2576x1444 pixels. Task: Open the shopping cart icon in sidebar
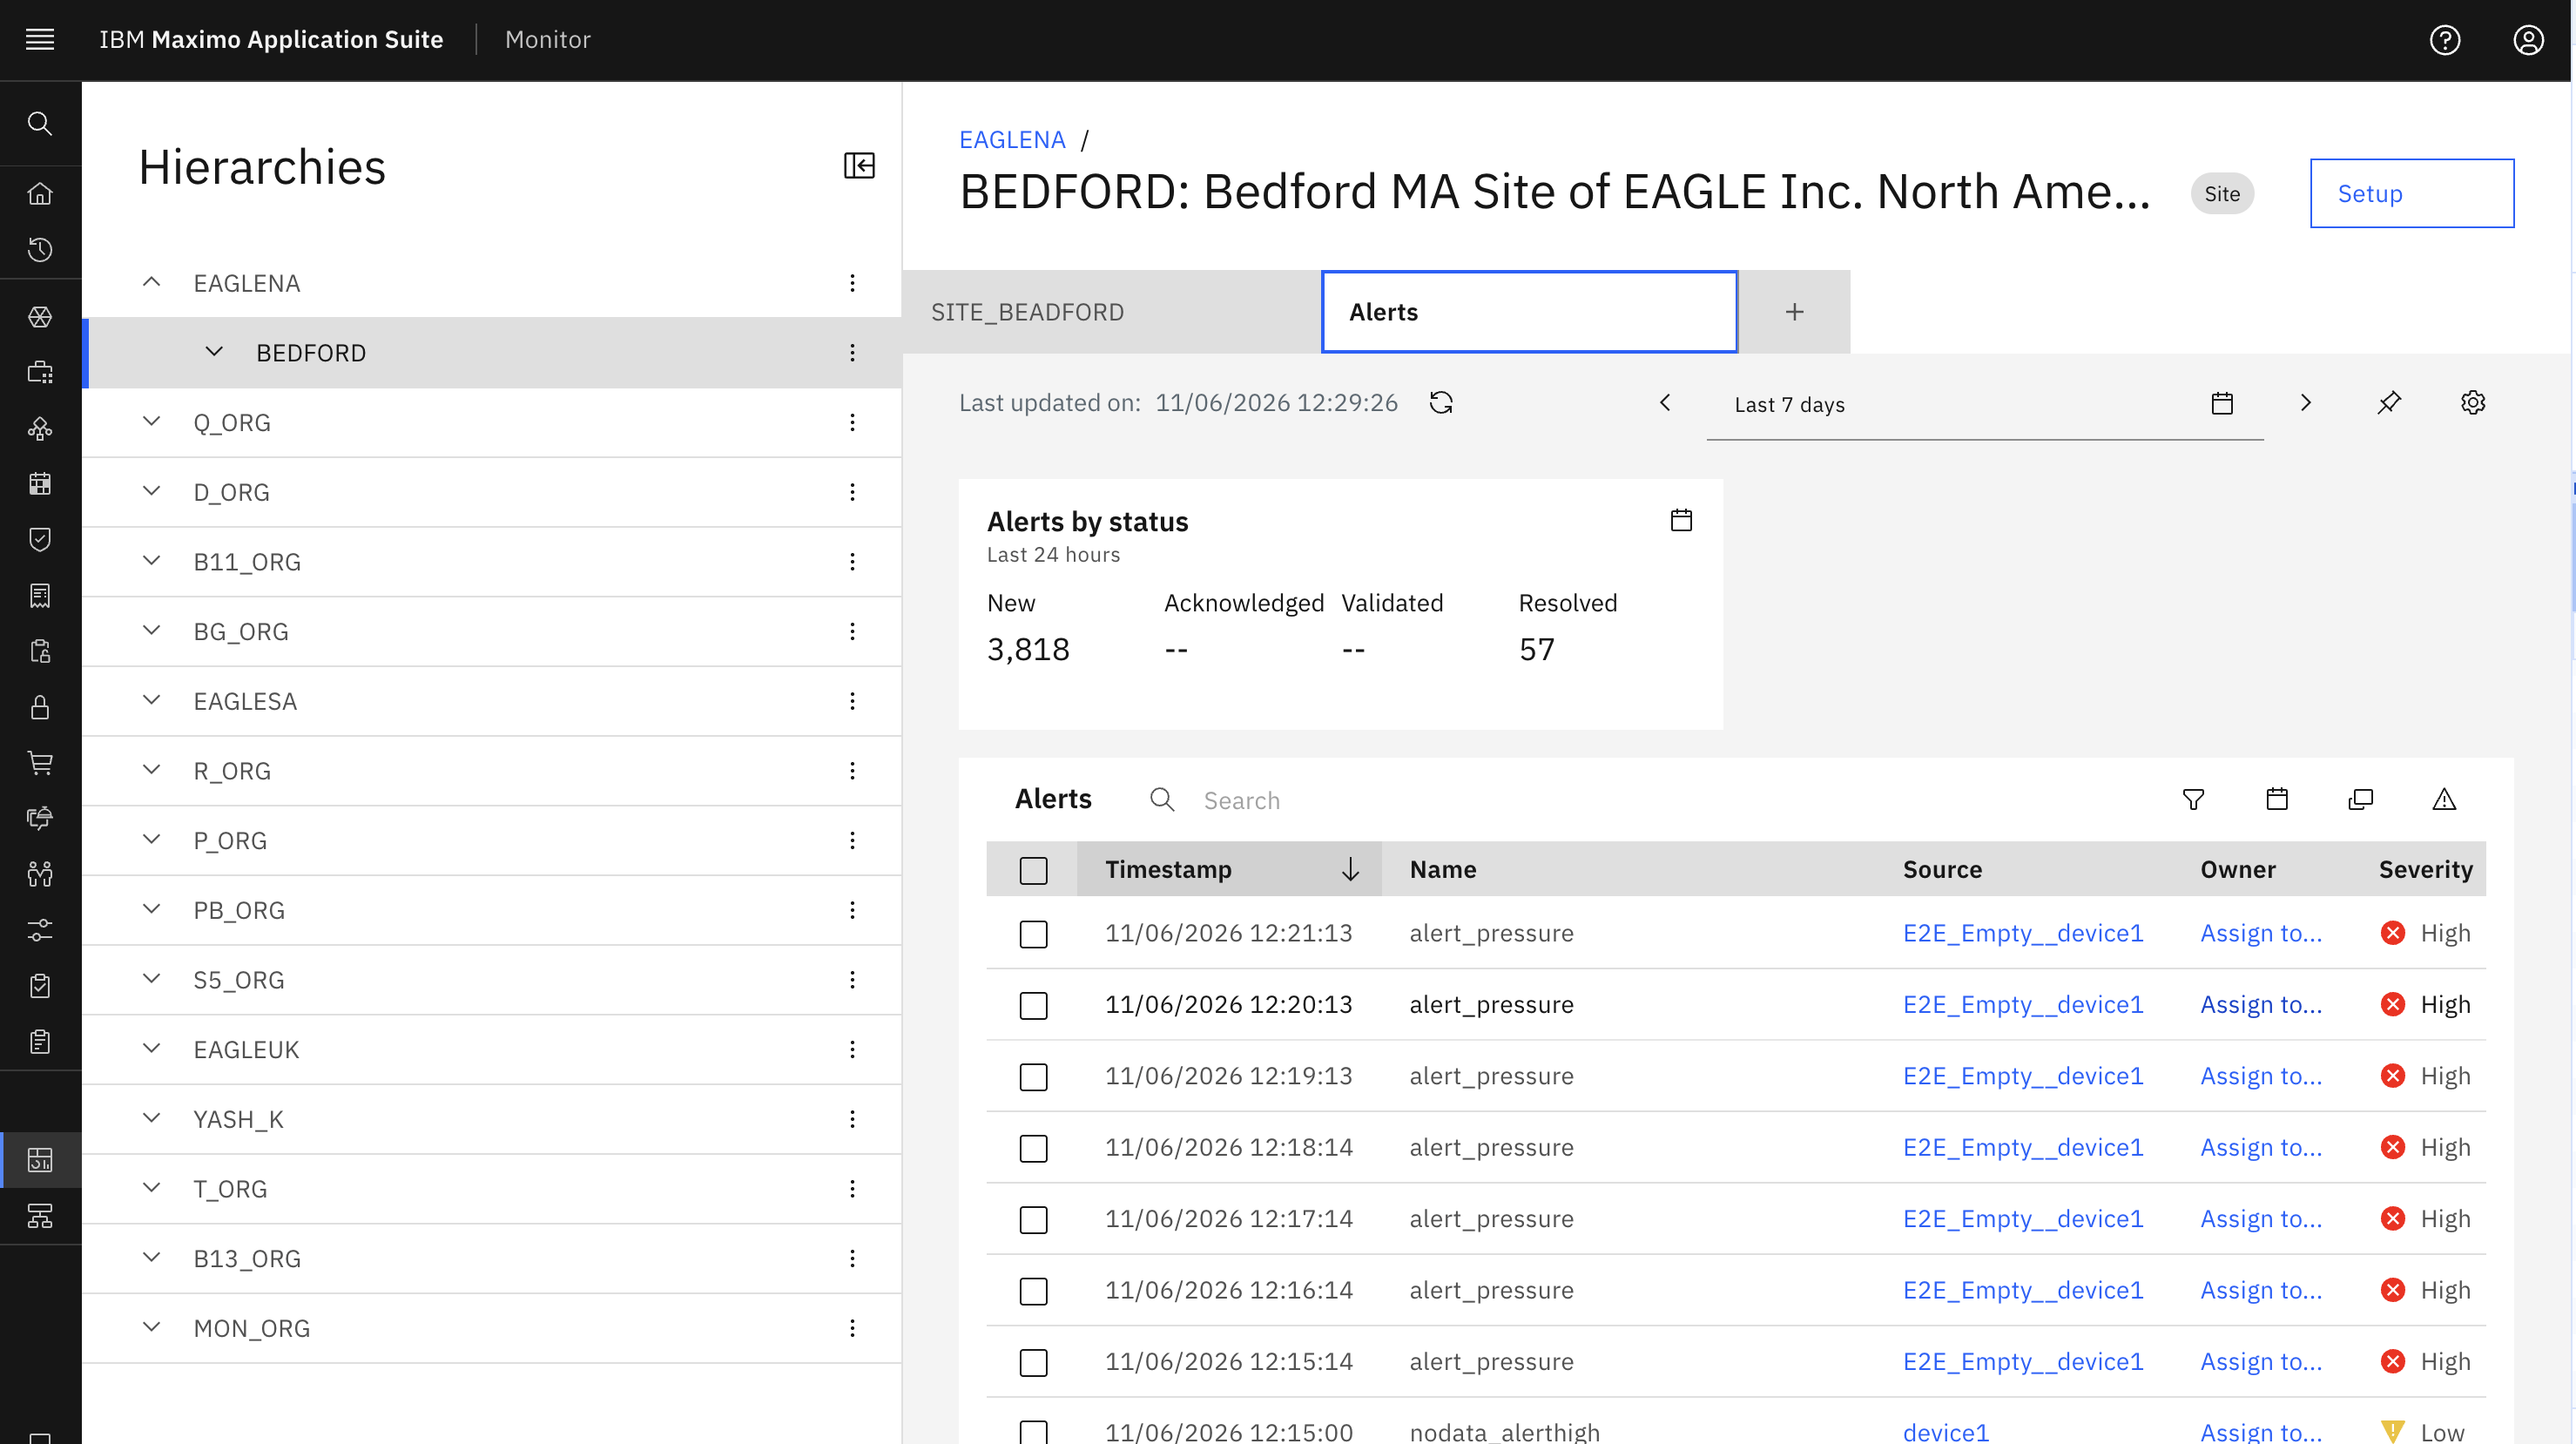point(40,763)
